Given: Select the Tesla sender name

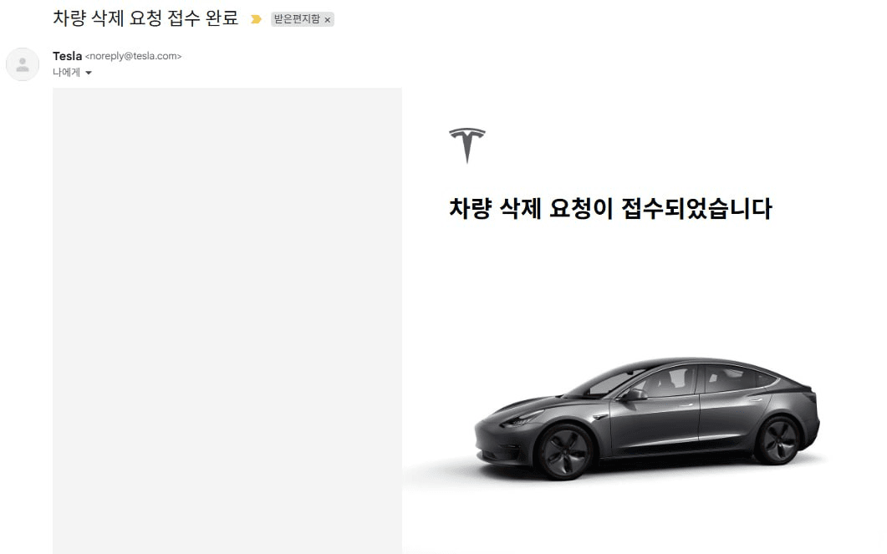Looking at the screenshot, I should 68,56.
